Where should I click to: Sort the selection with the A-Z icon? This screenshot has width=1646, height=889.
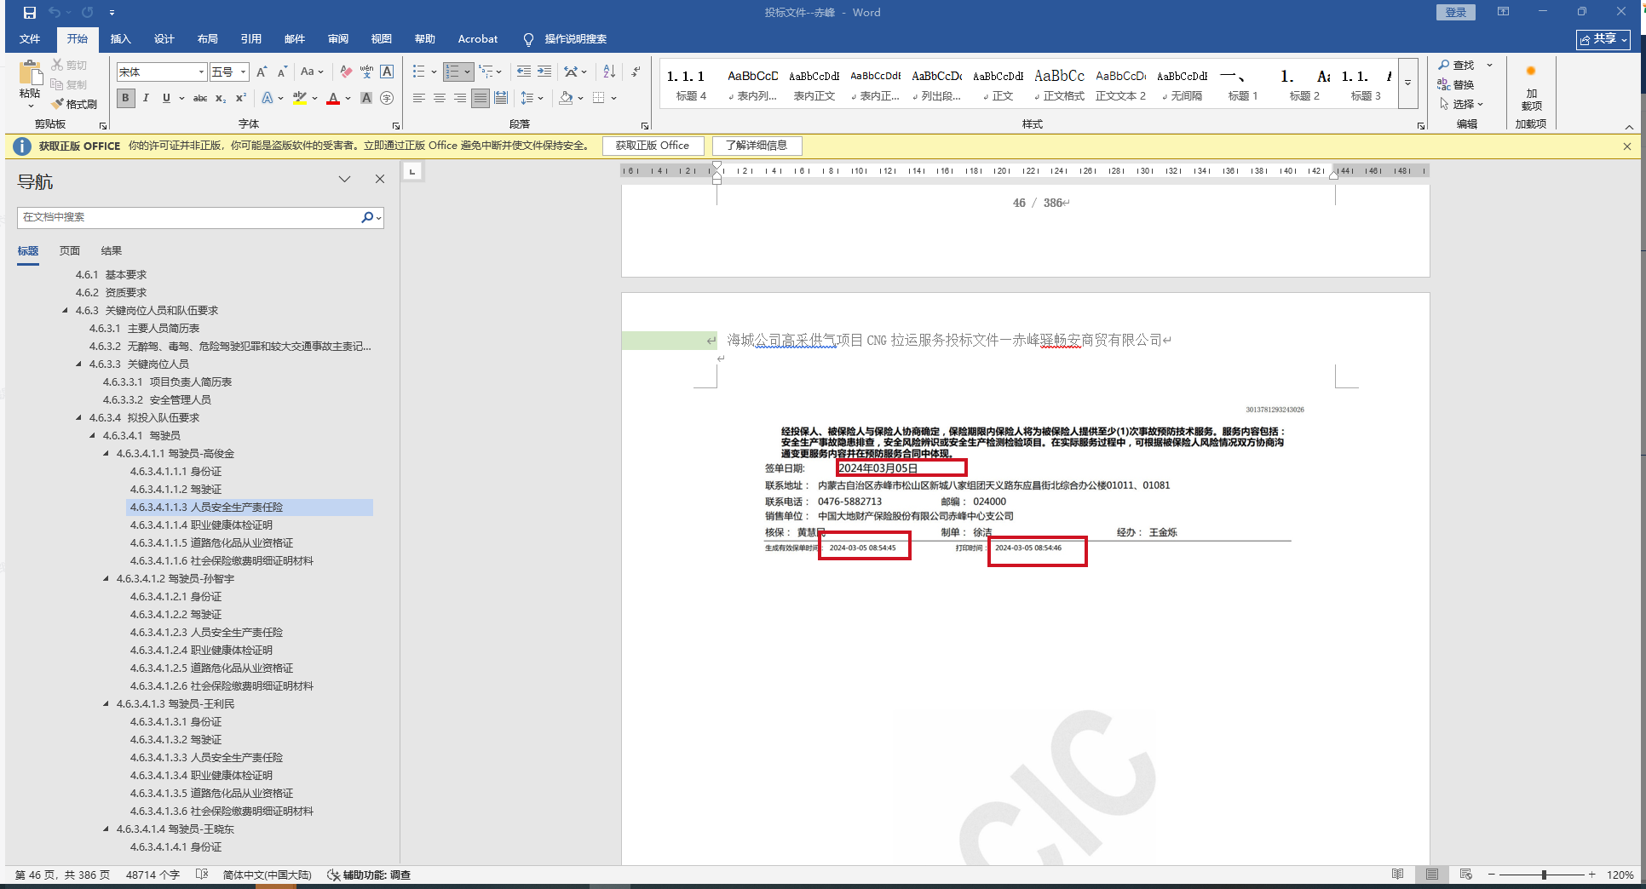click(609, 72)
